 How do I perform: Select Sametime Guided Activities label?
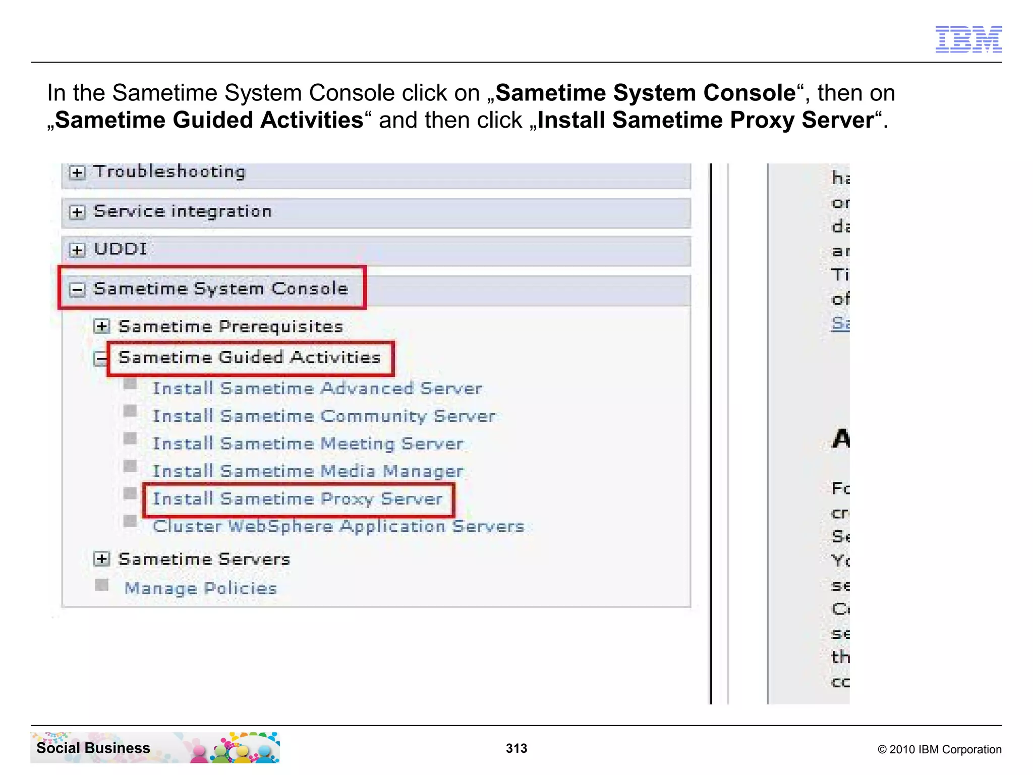click(249, 357)
